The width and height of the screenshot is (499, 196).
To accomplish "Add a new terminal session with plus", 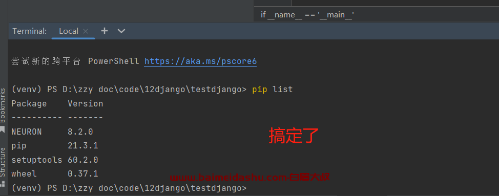I will pyautogui.click(x=105, y=31).
